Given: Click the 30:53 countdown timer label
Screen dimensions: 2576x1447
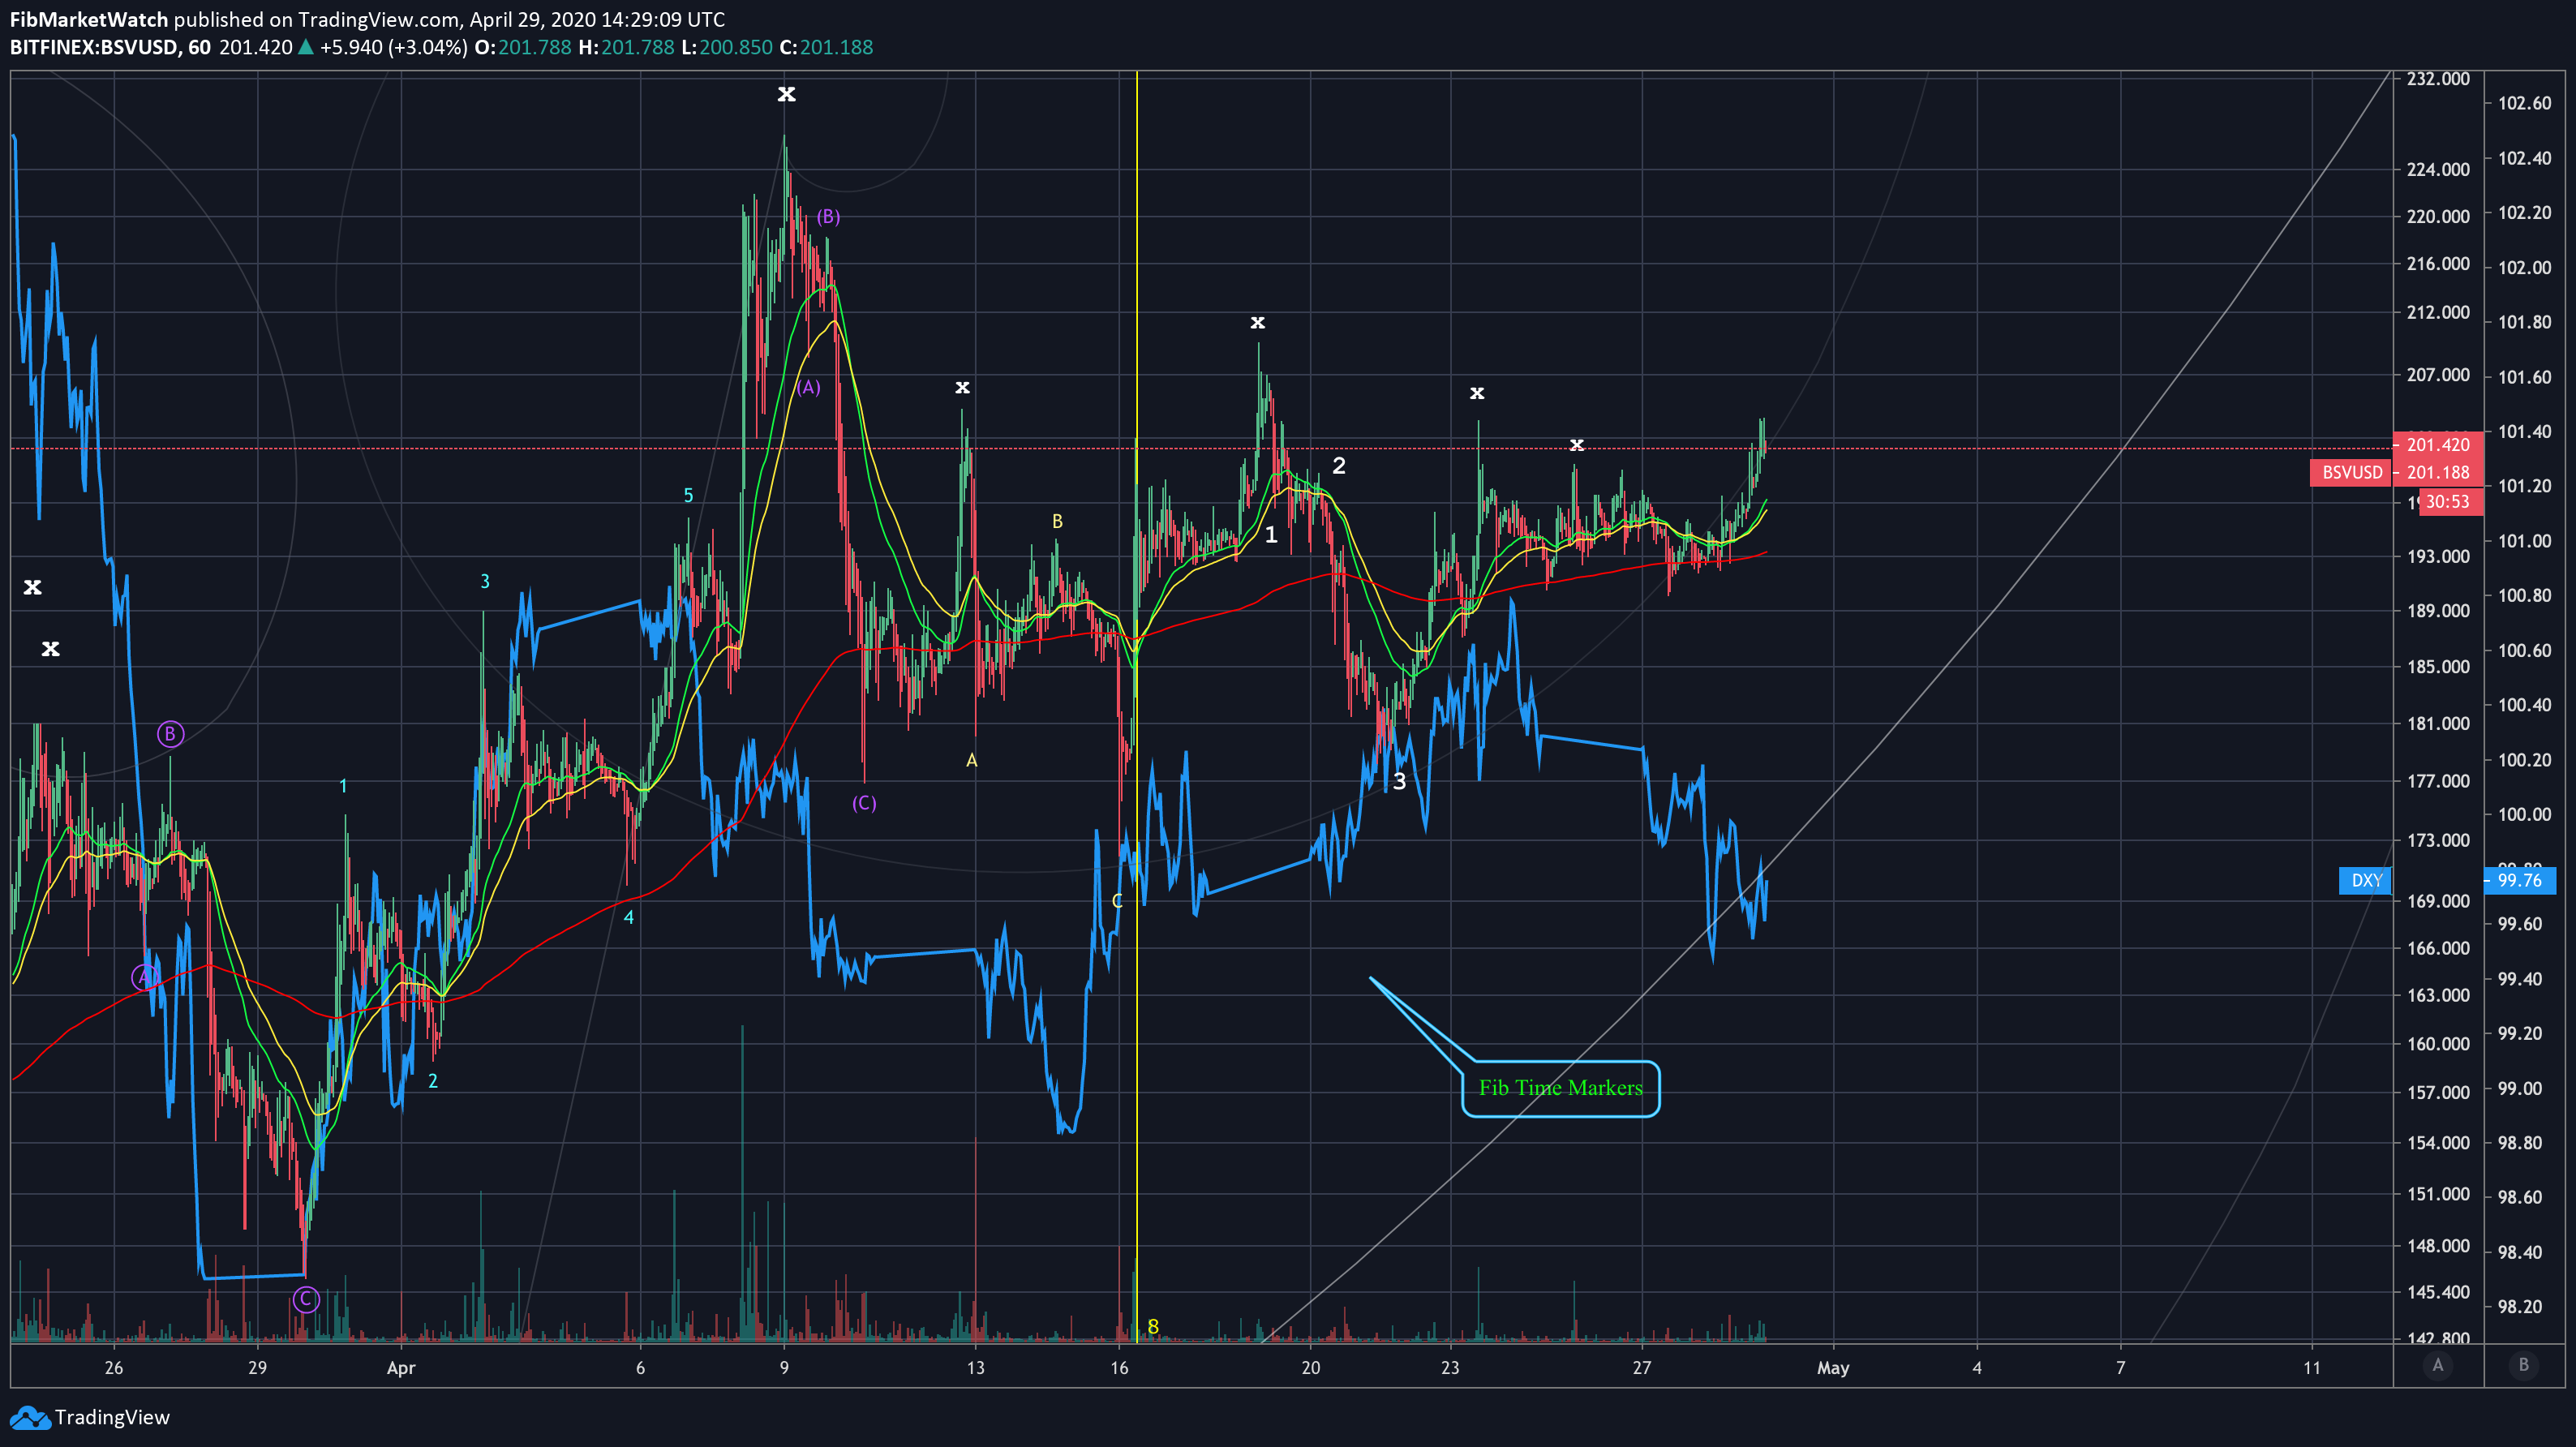Looking at the screenshot, I should tap(2450, 502).
